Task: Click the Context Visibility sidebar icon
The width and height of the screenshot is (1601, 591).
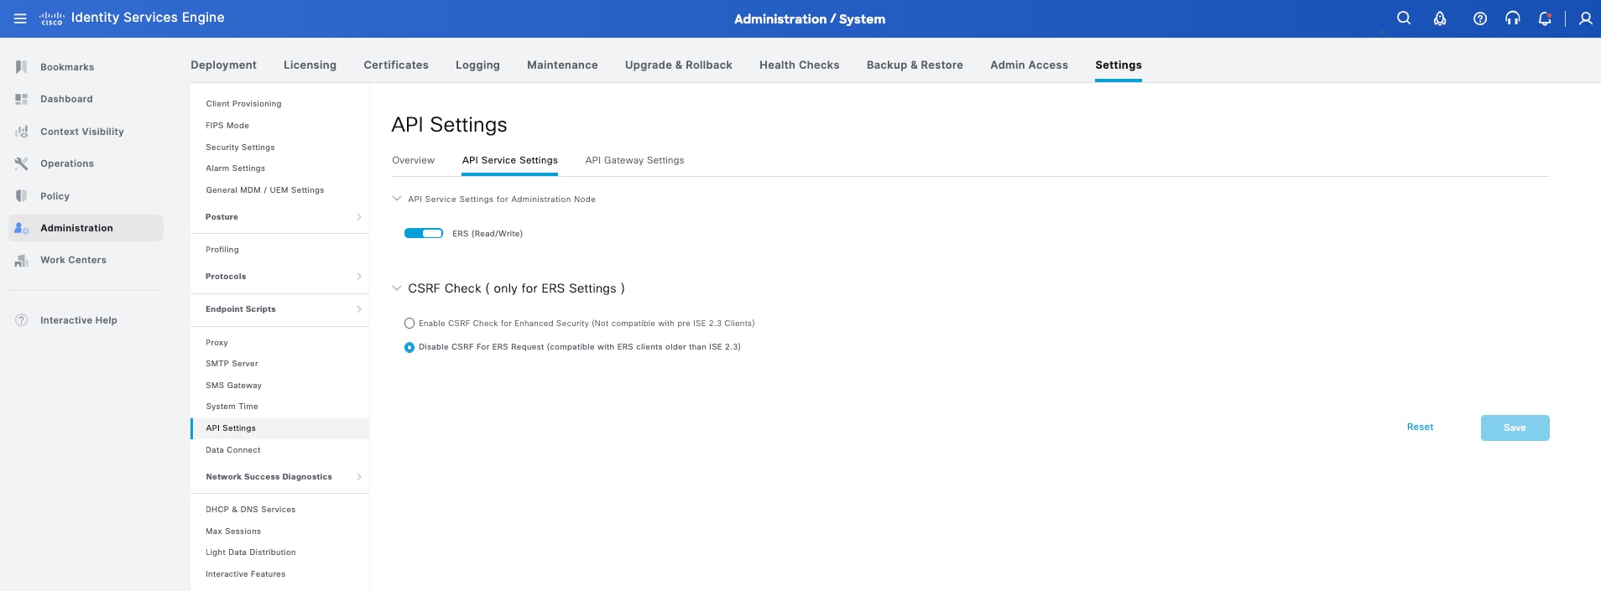Action: click(x=22, y=132)
